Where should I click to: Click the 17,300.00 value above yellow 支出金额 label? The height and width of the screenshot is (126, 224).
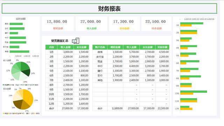pyautogui.click(x=124, y=22)
